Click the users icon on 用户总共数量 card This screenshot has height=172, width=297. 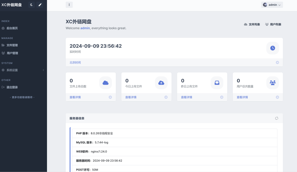[x=272, y=83]
